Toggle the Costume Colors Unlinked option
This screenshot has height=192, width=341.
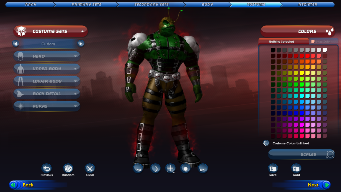(266, 143)
